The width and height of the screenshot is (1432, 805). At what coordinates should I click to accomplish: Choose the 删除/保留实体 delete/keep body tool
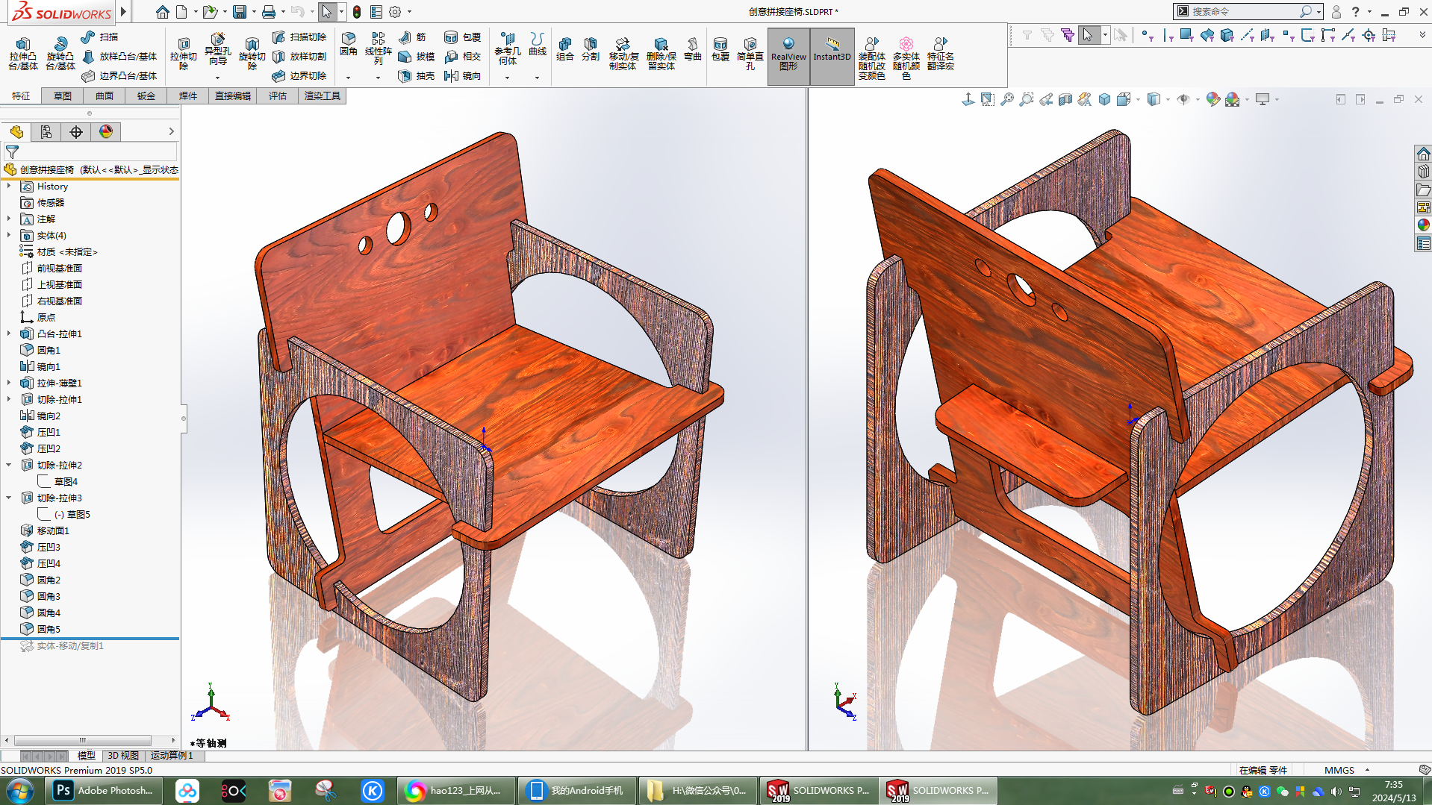[x=661, y=53]
